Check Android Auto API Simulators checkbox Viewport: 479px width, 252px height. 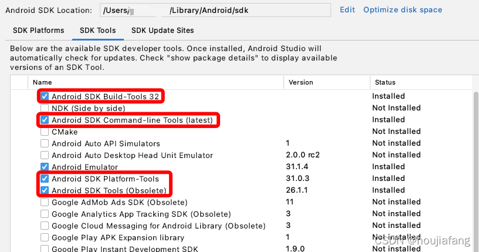[45, 143]
